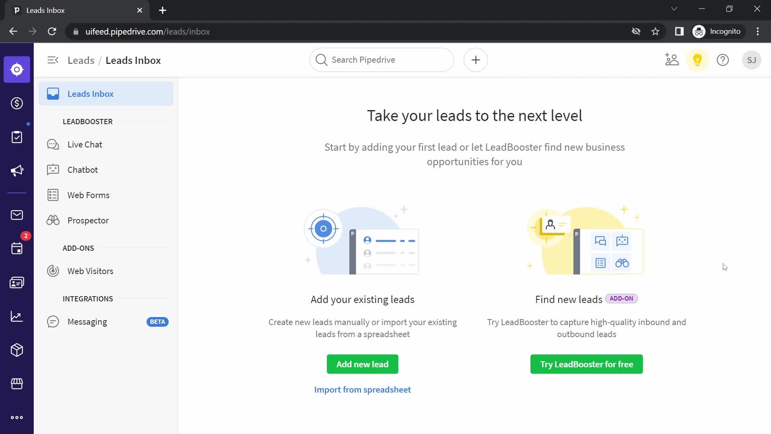The height and width of the screenshot is (434, 771).
Task: Open the Leads target icon in left rail
Action: (17, 70)
